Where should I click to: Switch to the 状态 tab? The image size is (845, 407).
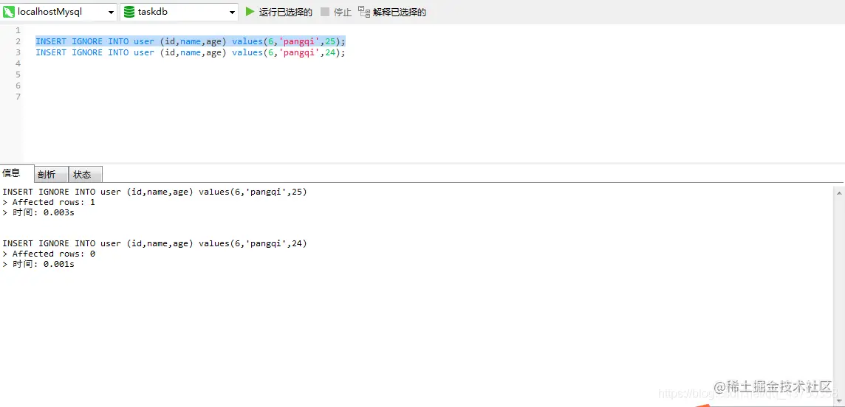(85, 174)
